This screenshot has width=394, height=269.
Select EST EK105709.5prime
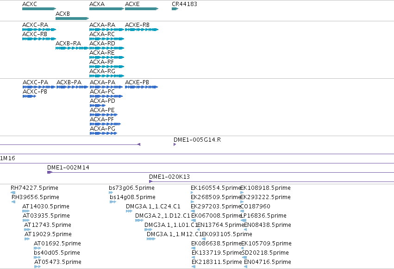(243, 248)
